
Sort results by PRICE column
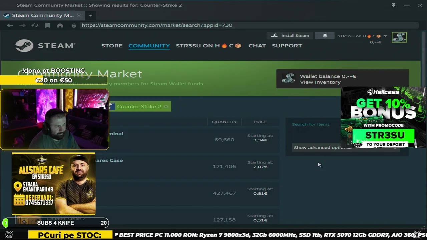click(x=260, y=122)
